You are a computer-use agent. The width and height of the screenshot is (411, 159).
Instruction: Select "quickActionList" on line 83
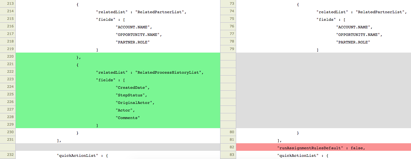pyautogui.click(x=298, y=156)
